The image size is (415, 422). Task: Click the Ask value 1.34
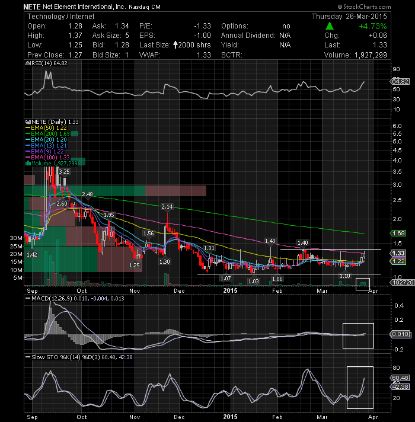pyautogui.click(x=122, y=26)
